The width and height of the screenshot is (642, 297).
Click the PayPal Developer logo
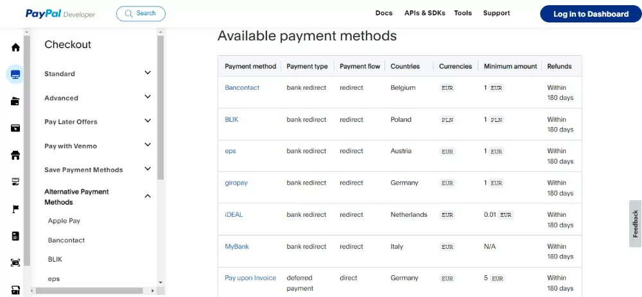click(x=60, y=13)
